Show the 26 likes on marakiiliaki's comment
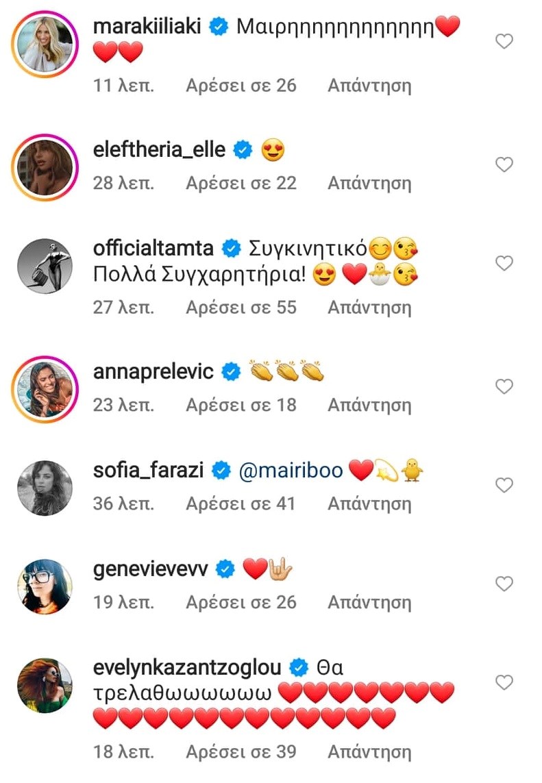Screen dimensions: 542x783 click(241, 86)
